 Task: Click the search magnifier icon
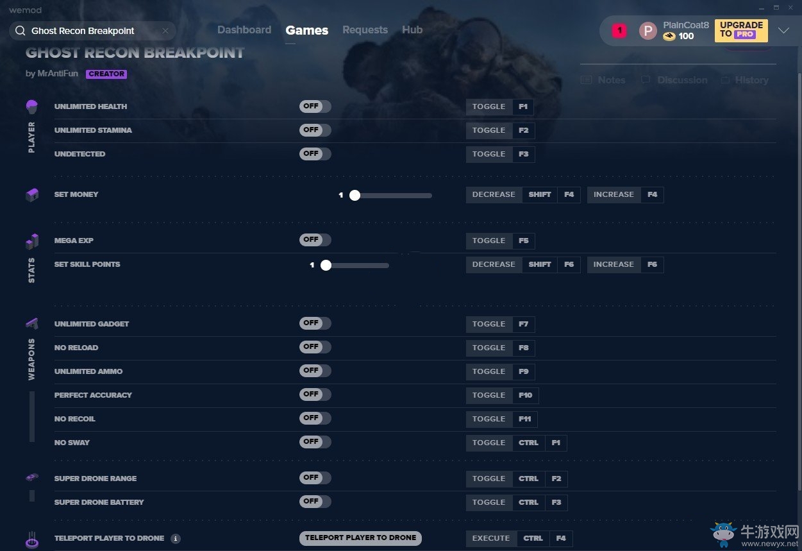point(20,31)
